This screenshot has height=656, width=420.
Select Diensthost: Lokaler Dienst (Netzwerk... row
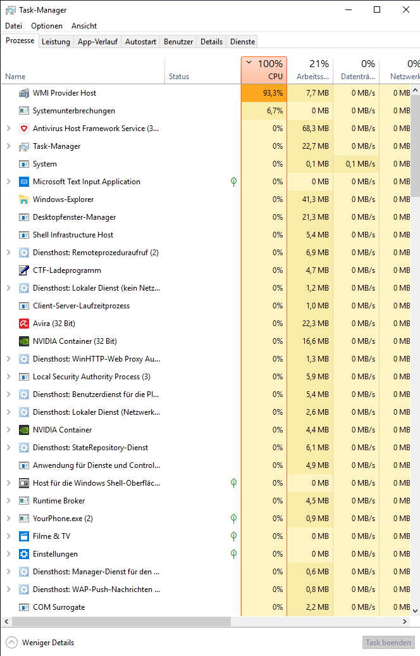205,412
